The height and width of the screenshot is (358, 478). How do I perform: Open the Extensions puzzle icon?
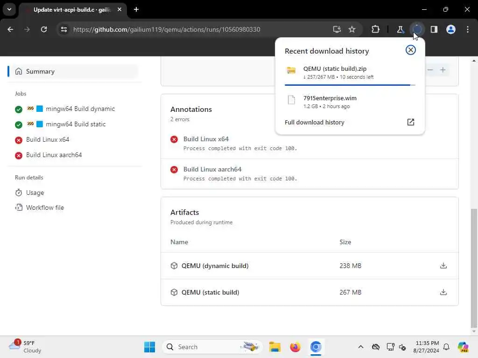pos(375,29)
